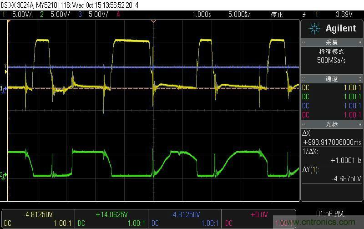Click the orange trigger time reference triangle
Viewport: 364px width, 229px height.
pos(154,21)
